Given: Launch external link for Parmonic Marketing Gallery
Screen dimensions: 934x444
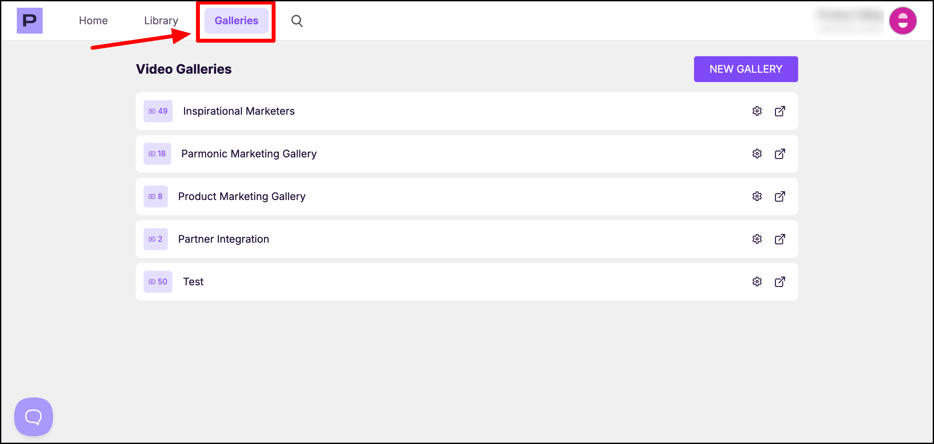Looking at the screenshot, I should coord(779,153).
